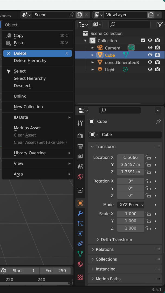Click the outliner search field
165x293 pixels.
pyautogui.click(x=129, y=25)
